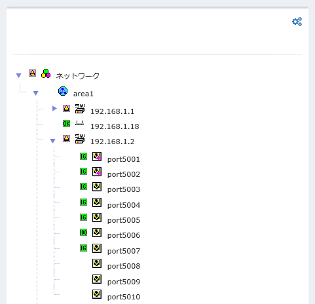The image size is (315, 304).
Task: Click the port icon beside port5009
Action: coord(97,279)
